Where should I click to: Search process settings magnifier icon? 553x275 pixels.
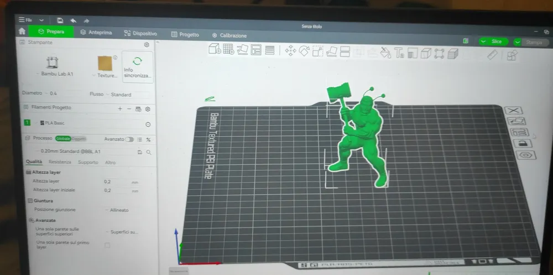click(x=149, y=153)
